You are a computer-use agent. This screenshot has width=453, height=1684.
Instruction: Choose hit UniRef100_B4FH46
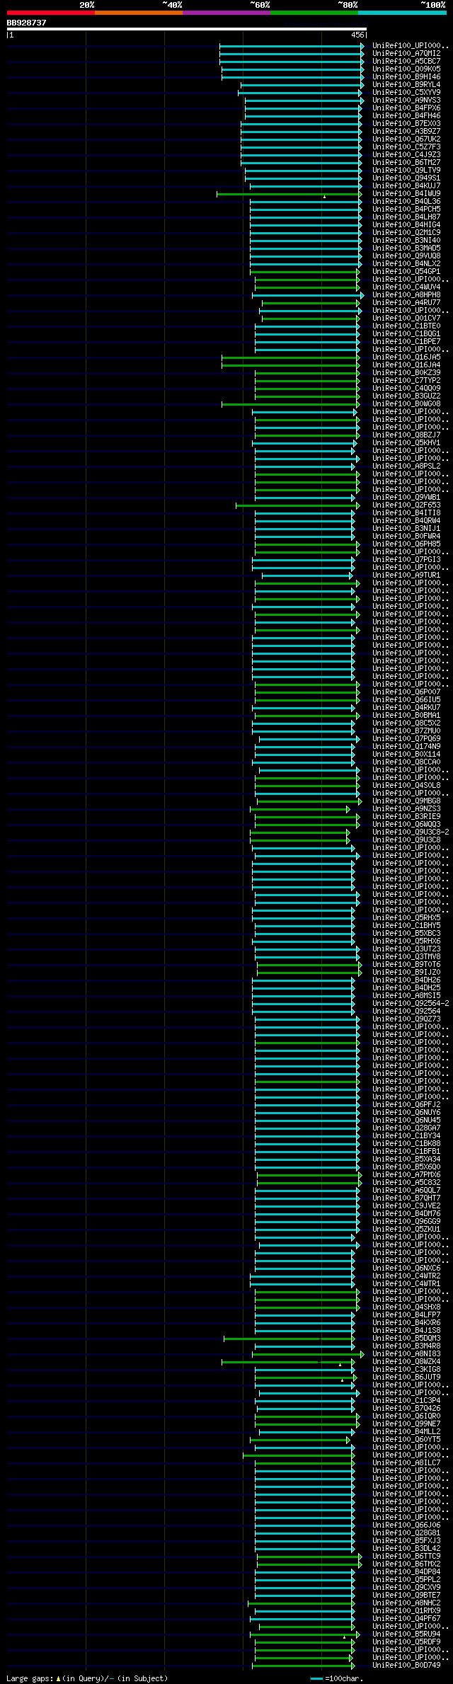pyautogui.click(x=406, y=116)
